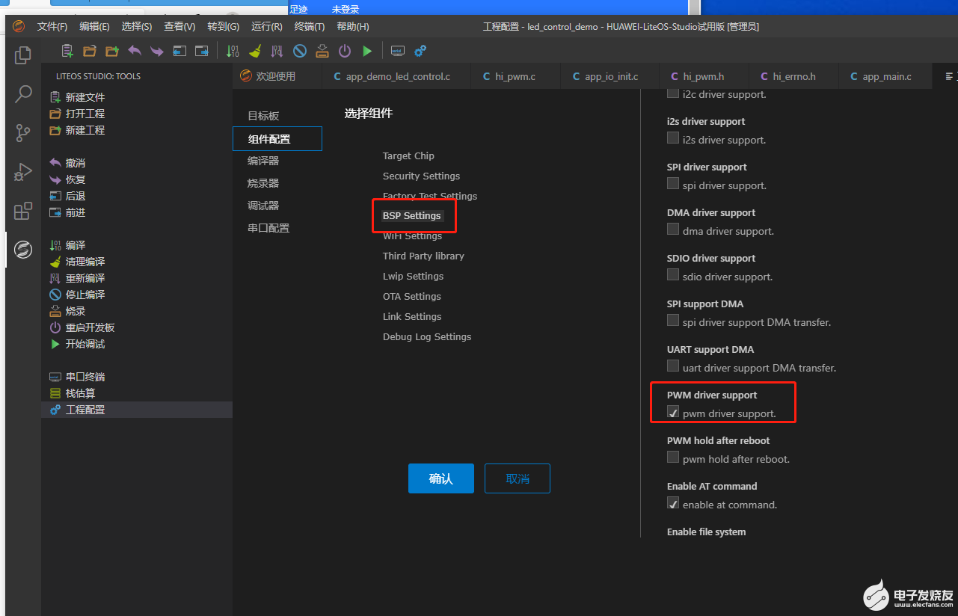The image size is (958, 616).
Task: Open the 文件(F) menu
Action: pyautogui.click(x=52, y=26)
